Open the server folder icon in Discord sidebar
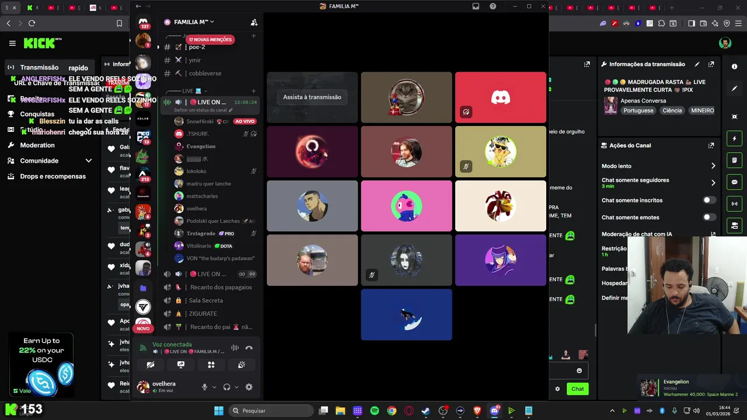Image resolution: width=747 pixels, height=420 pixels. [x=143, y=288]
